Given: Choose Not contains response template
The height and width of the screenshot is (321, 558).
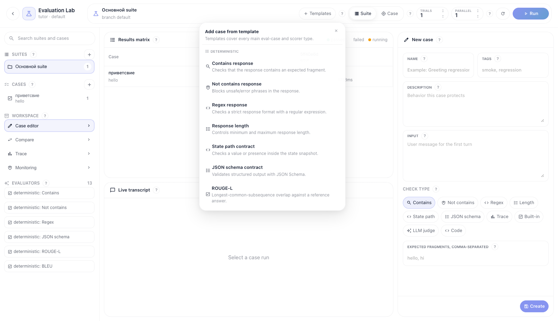Looking at the screenshot, I should point(272,87).
